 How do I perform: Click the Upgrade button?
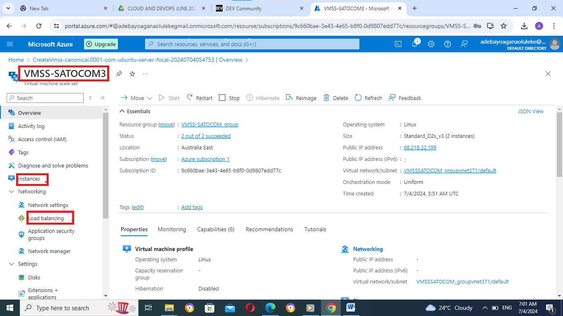pyautogui.click(x=101, y=44)
